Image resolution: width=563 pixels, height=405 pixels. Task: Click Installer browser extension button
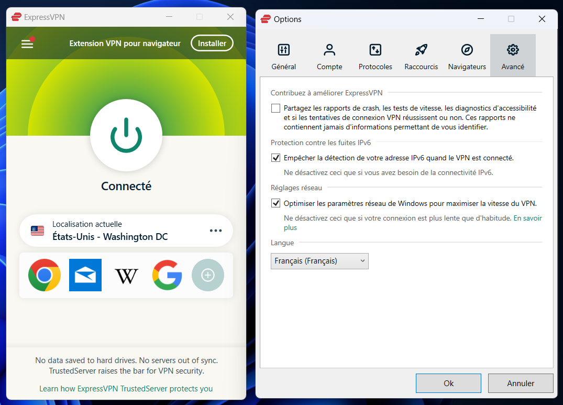pos(212,43)
